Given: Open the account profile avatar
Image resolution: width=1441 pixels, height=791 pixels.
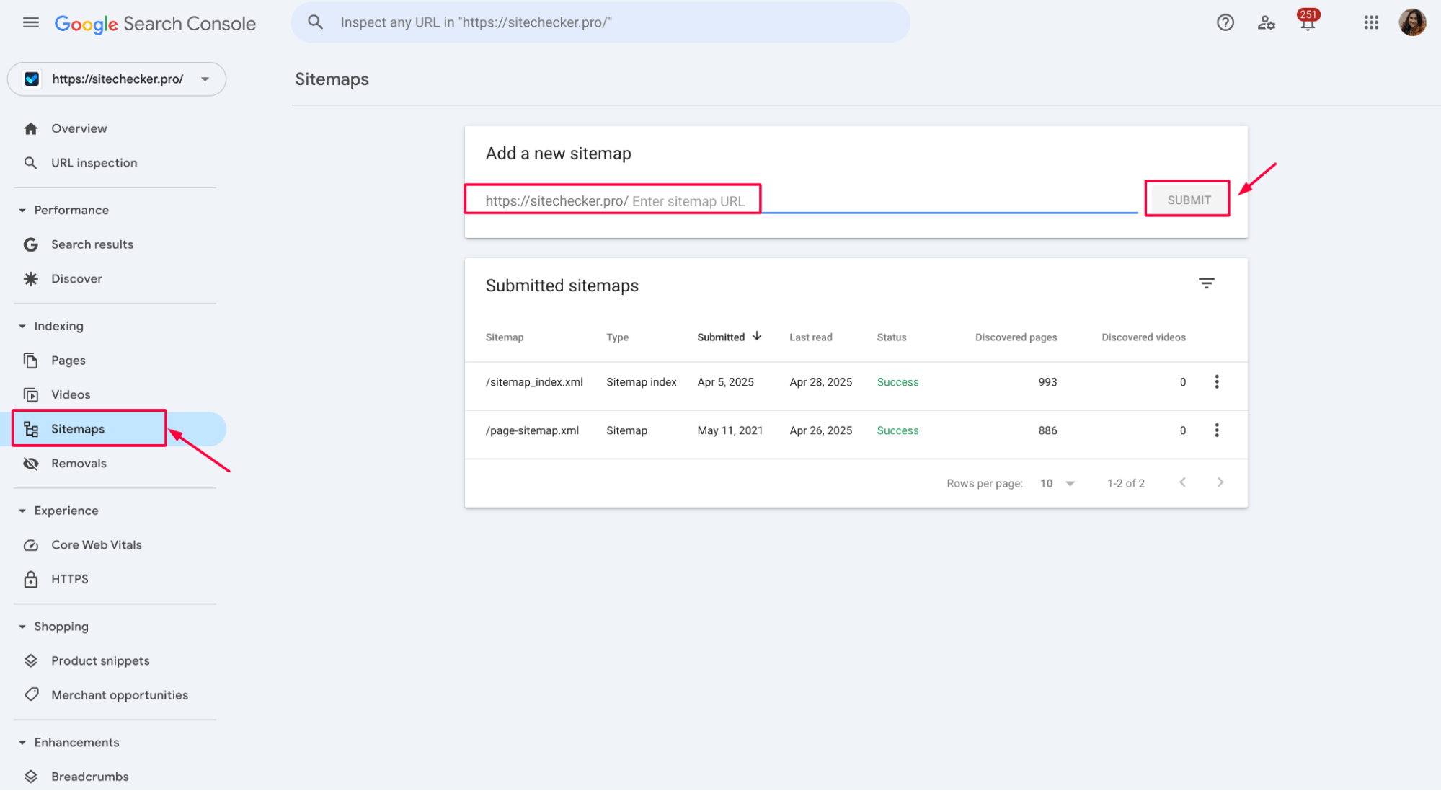Looking at the screenshot, I should [1412, 22].
